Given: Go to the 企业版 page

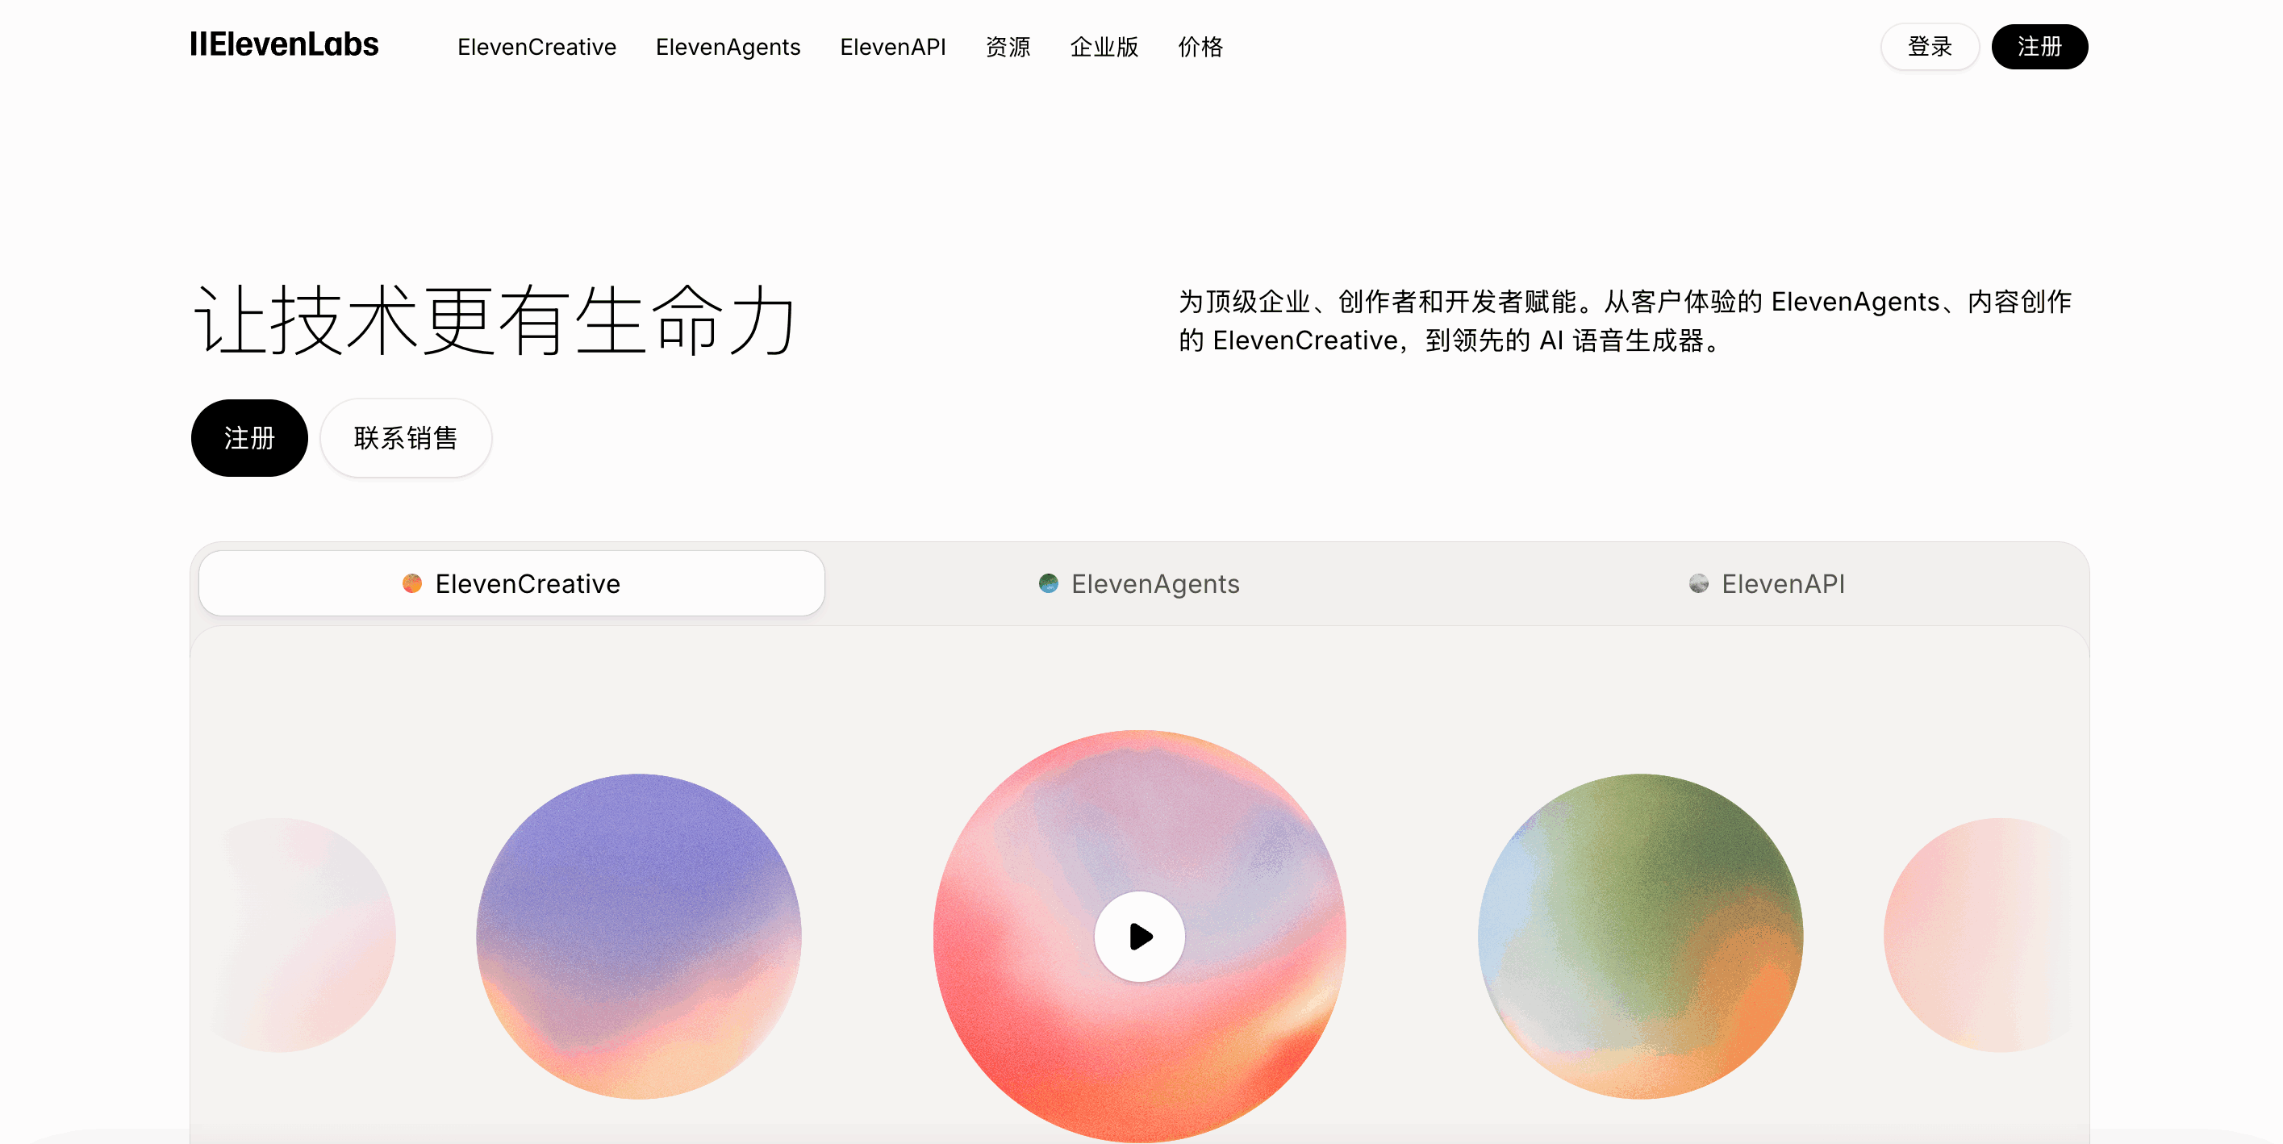Looking at the screenshot, I should [1104, 47].
